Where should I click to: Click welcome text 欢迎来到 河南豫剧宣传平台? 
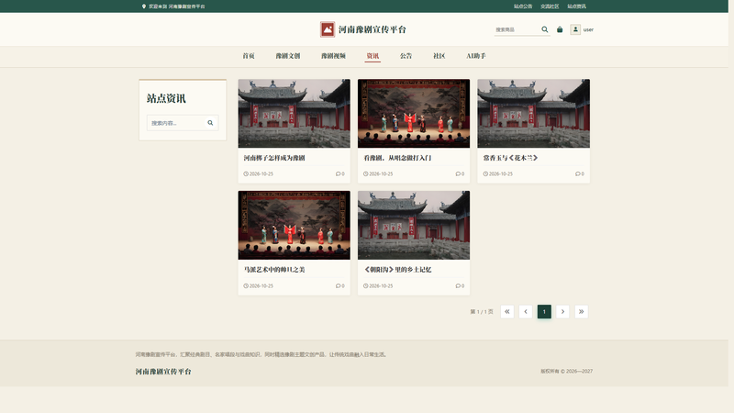[x=177, y=6]
